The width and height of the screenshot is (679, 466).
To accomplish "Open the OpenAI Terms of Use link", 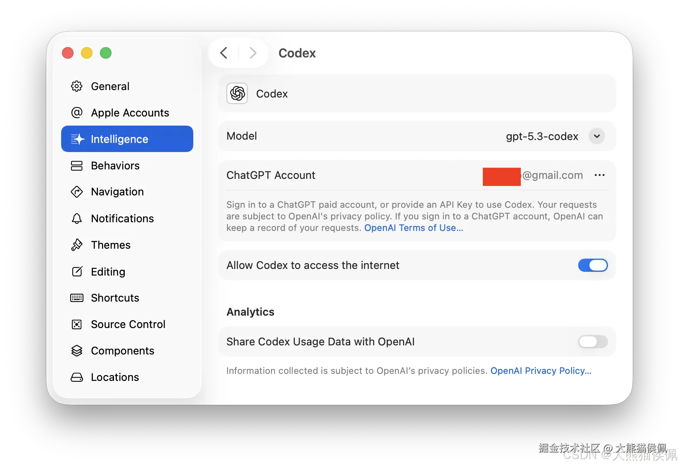I will pos(413,228).
